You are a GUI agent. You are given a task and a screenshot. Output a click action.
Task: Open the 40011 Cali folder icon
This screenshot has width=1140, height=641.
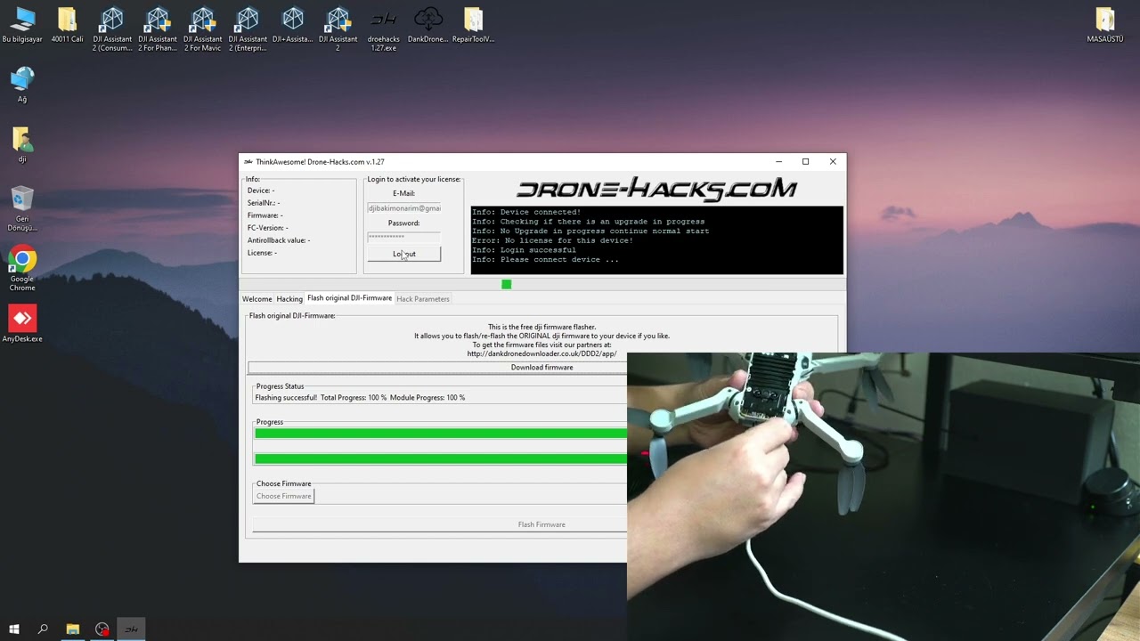[67, 25]
